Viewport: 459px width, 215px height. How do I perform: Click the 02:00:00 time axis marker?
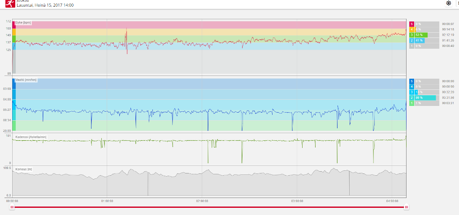pyautogui.click(x=202, y=202)
